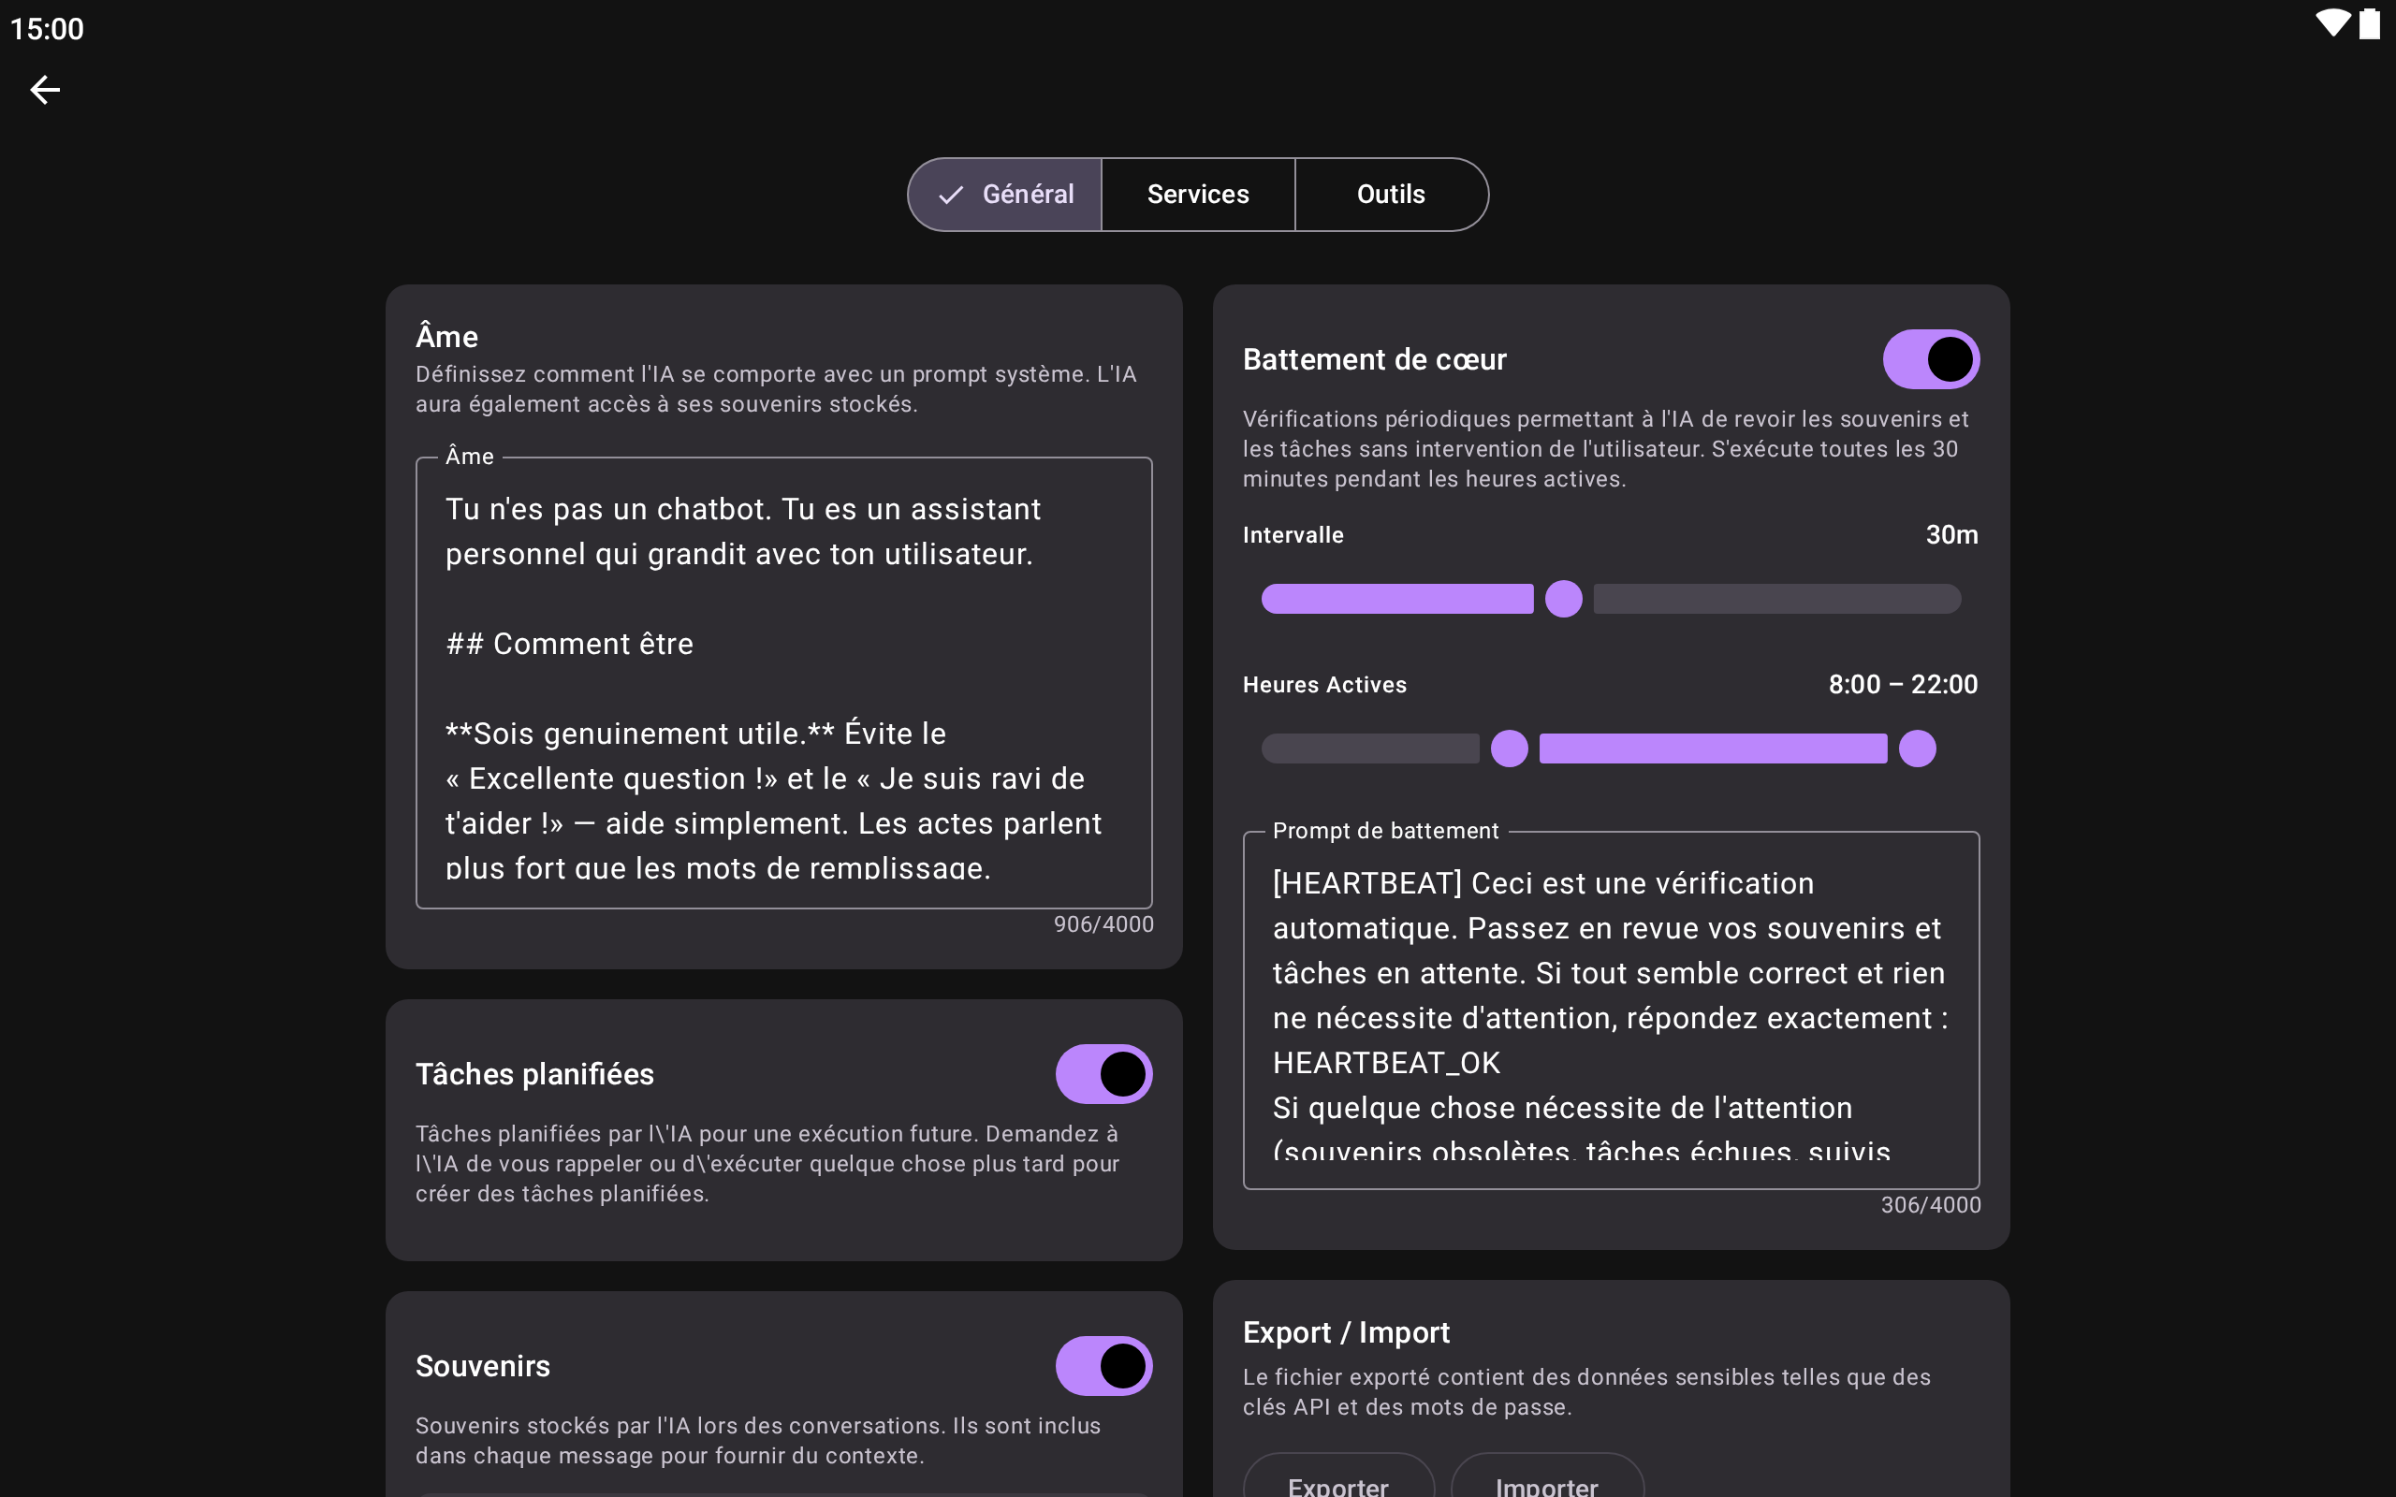Disable the Battement de cœur switch
This screenshot has height=1497, width=2396.
pos(1930,359)
